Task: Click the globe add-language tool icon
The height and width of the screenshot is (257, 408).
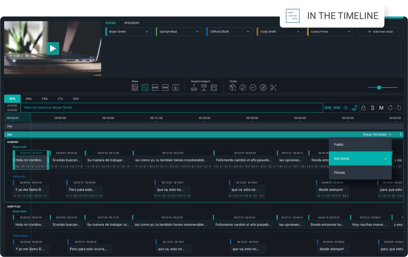Action: point(233,88)
